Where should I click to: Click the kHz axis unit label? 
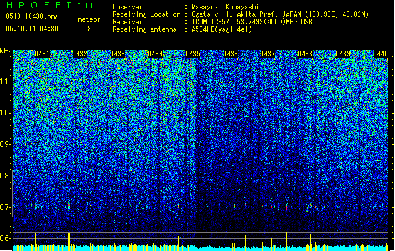tap(6, 51)
